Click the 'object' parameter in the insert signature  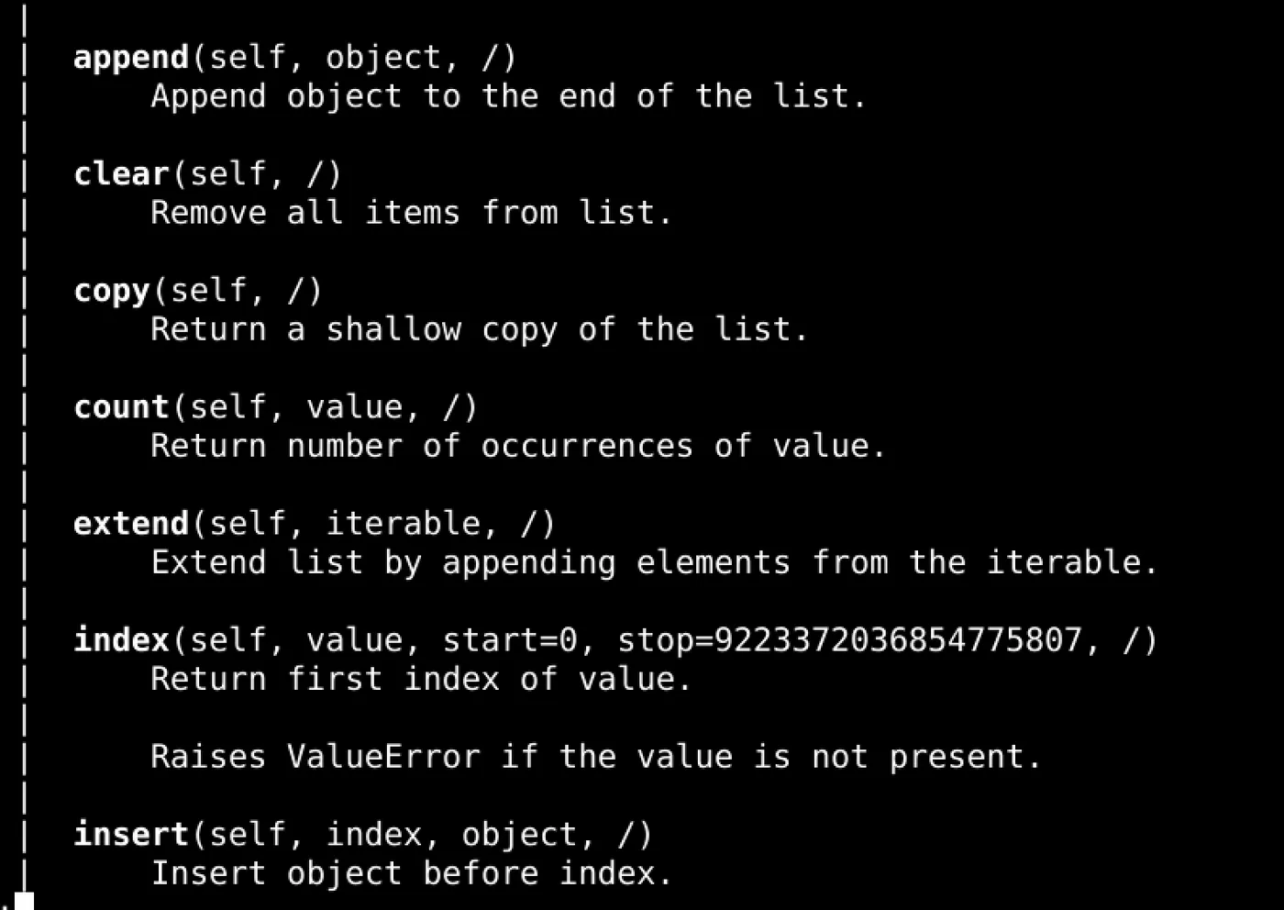pos(519,835)
